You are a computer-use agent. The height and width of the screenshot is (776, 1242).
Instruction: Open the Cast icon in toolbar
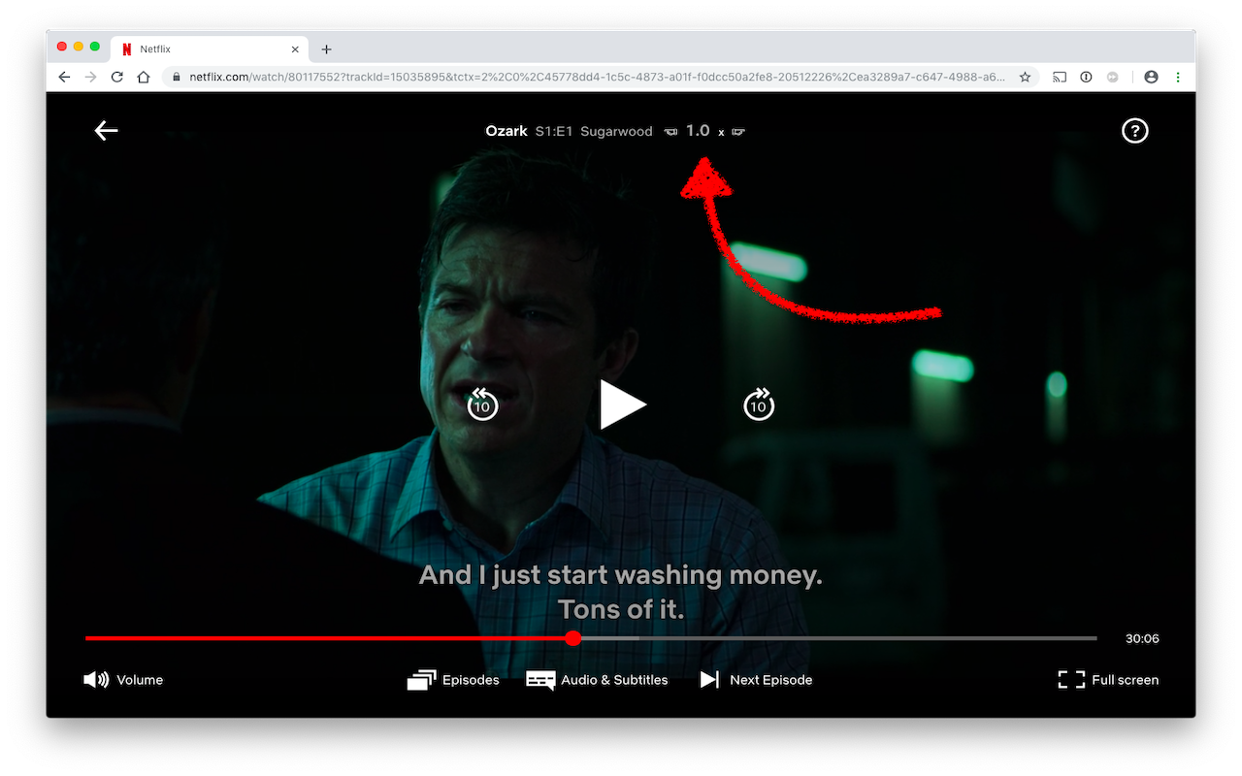1060,77
